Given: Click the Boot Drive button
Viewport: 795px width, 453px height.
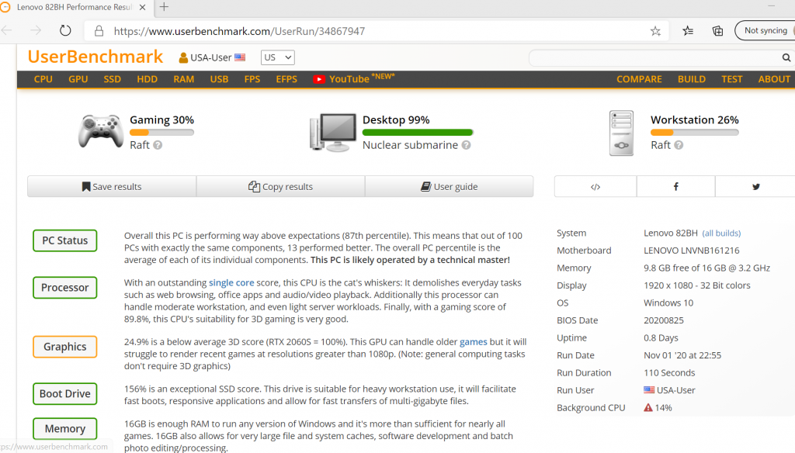Looking at the screenshot, I should pyautogui.click(x=65, y=394).
